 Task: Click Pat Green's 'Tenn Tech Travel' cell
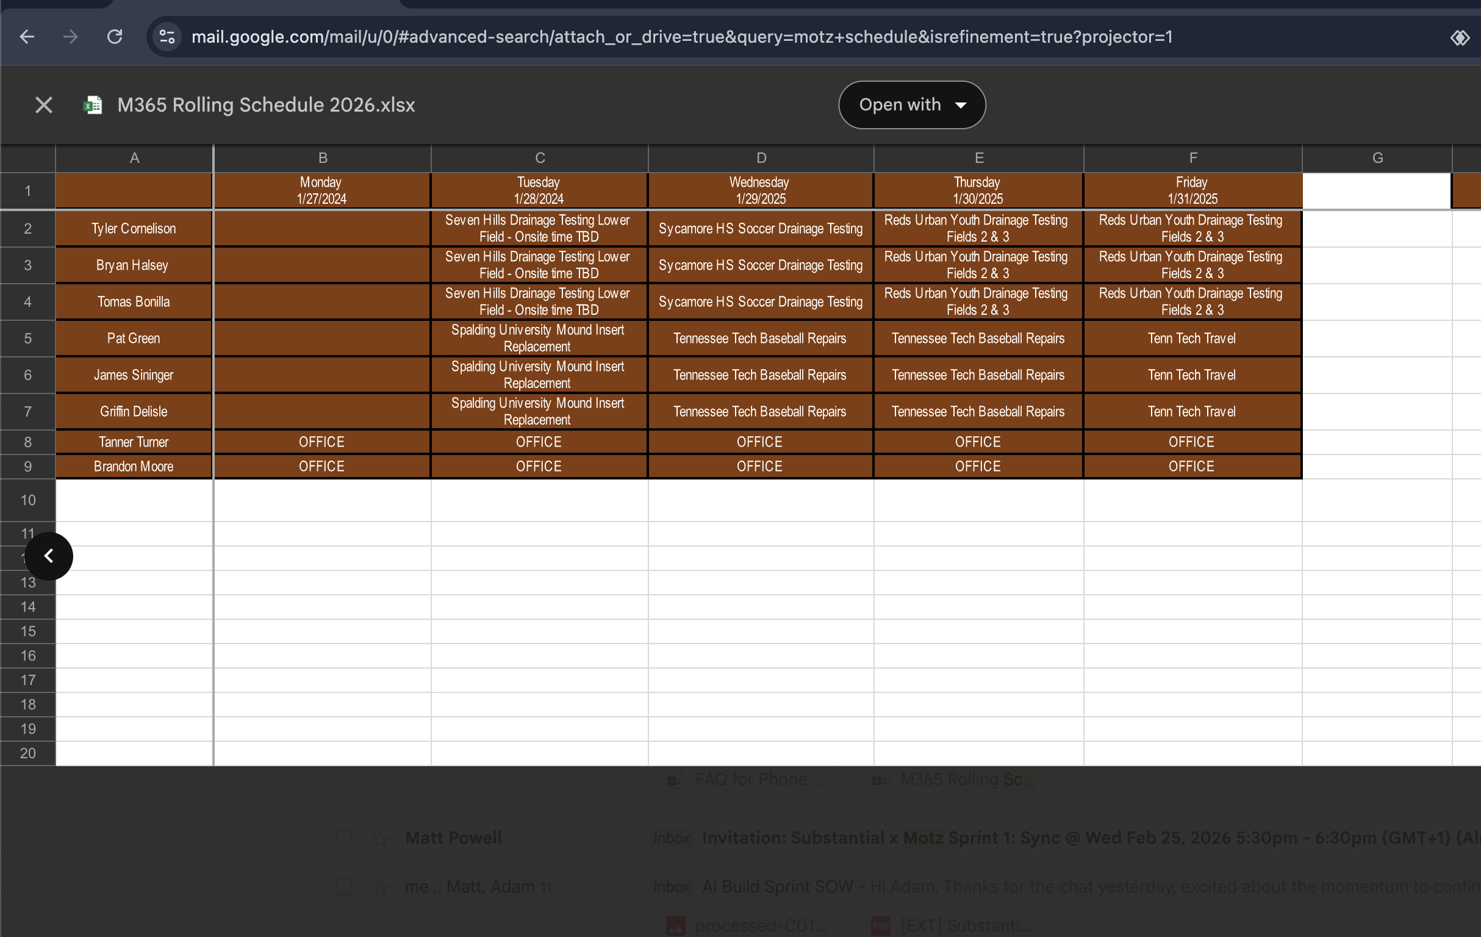[x=1192, y=339]
